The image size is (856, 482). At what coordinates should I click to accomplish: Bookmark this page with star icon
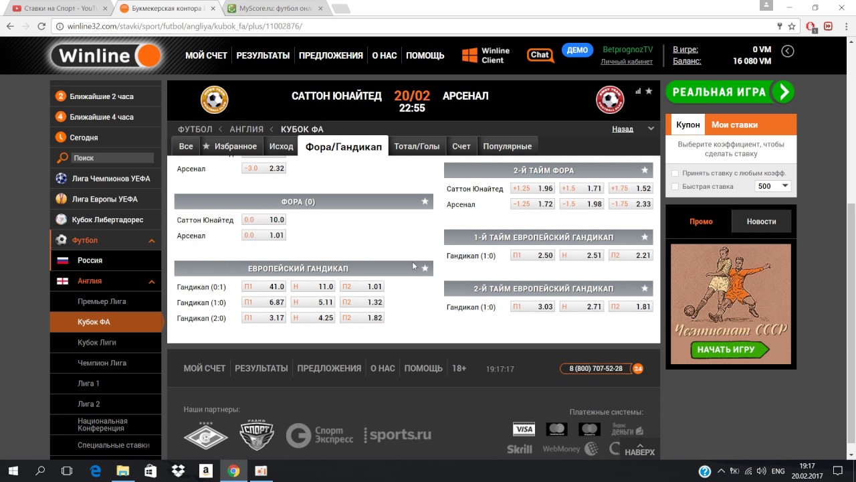coord(792,26)
